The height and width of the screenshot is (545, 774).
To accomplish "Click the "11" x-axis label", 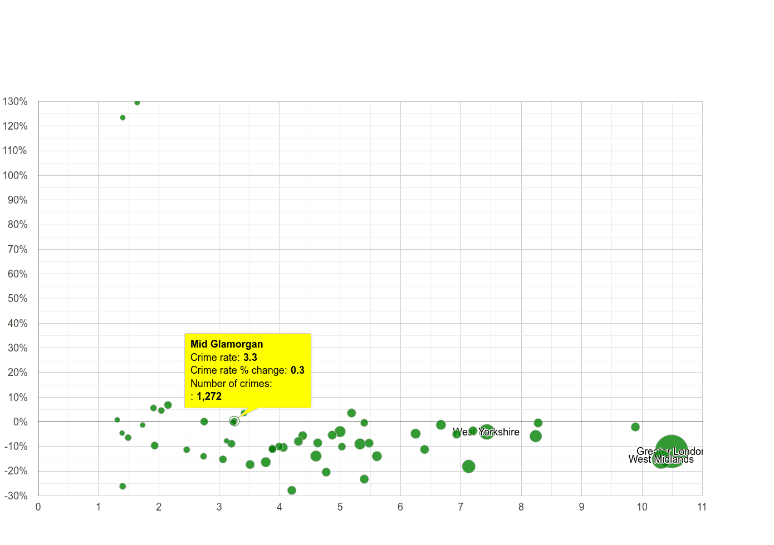I will pos(702,507).
